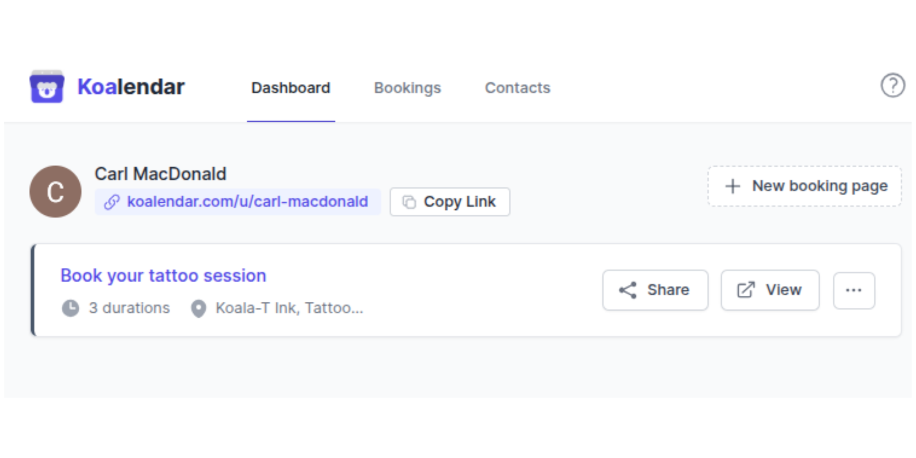Click the share icon inside Share button
Screen dimensions: 916x458
628,290
